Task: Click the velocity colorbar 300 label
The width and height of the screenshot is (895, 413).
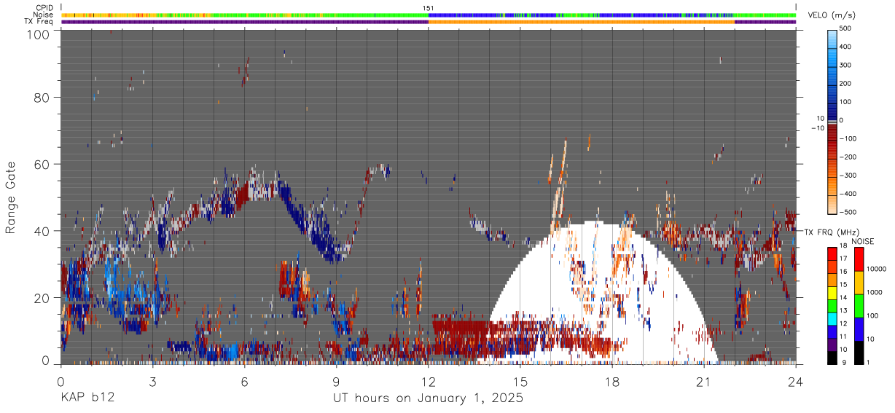Action: pos(845,65)
